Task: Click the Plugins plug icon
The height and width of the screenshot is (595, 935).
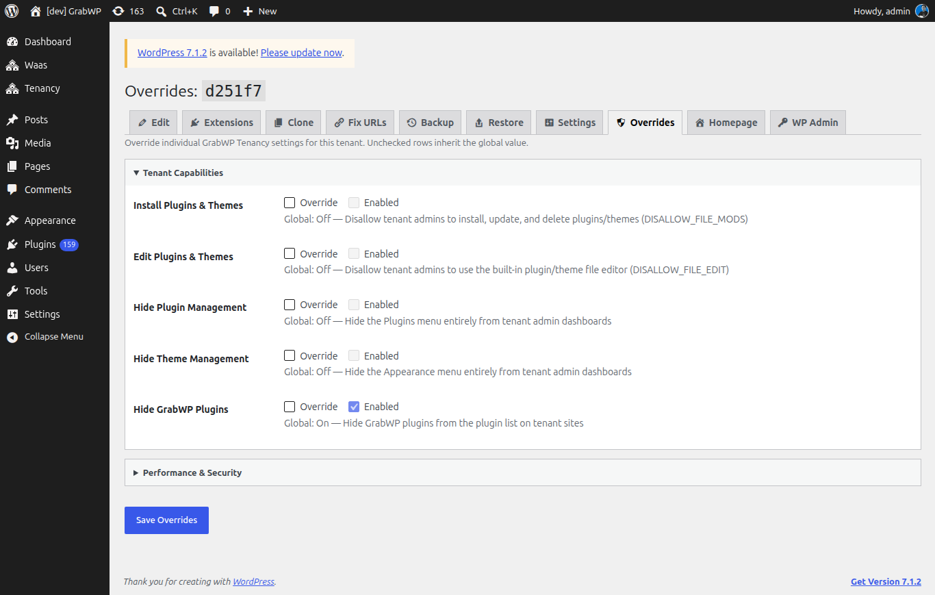Action: coord(12,244)
